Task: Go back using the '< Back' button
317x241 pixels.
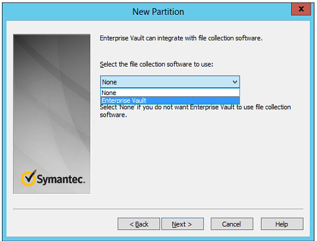Action: (139, 224)
